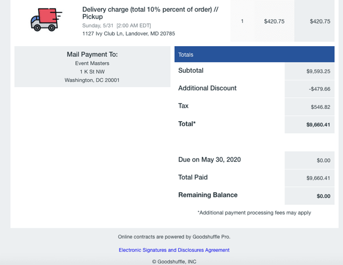Click the delivery charge quantity 1 cell

(x=242, y=21)
